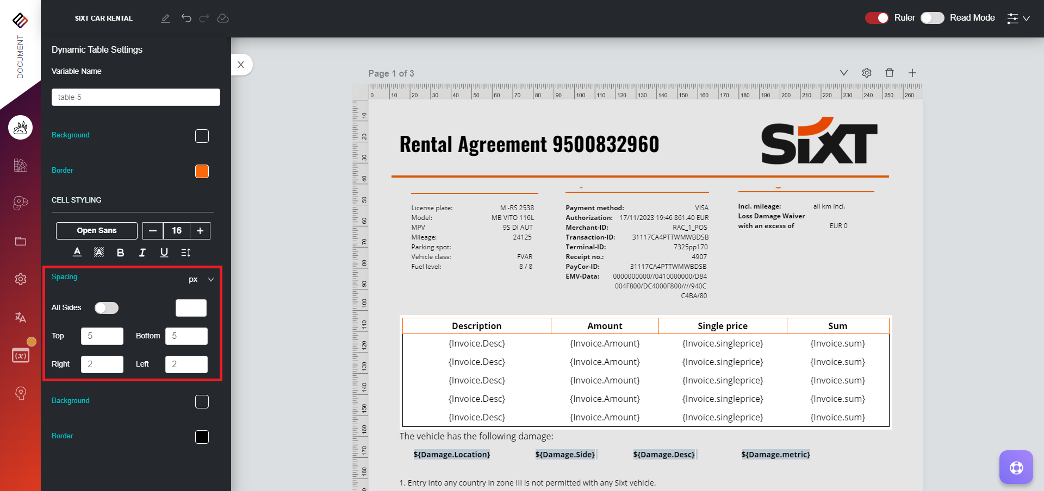Open the px spacing unit dropdown
Viewport: 1044px width, 491px height.
pyautogui.click(x=201, y=280)
